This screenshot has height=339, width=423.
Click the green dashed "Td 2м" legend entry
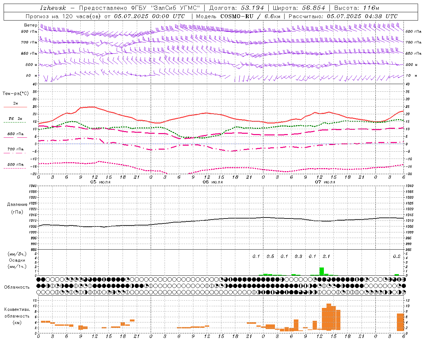[x=16, y=119]
